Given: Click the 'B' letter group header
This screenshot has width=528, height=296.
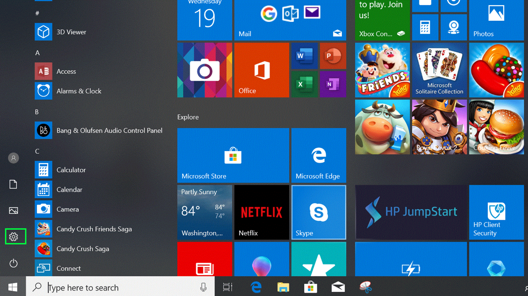Looking at the screenshot, I should point(37,112).
